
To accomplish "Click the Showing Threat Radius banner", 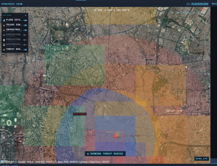I will tap(105, 154).
